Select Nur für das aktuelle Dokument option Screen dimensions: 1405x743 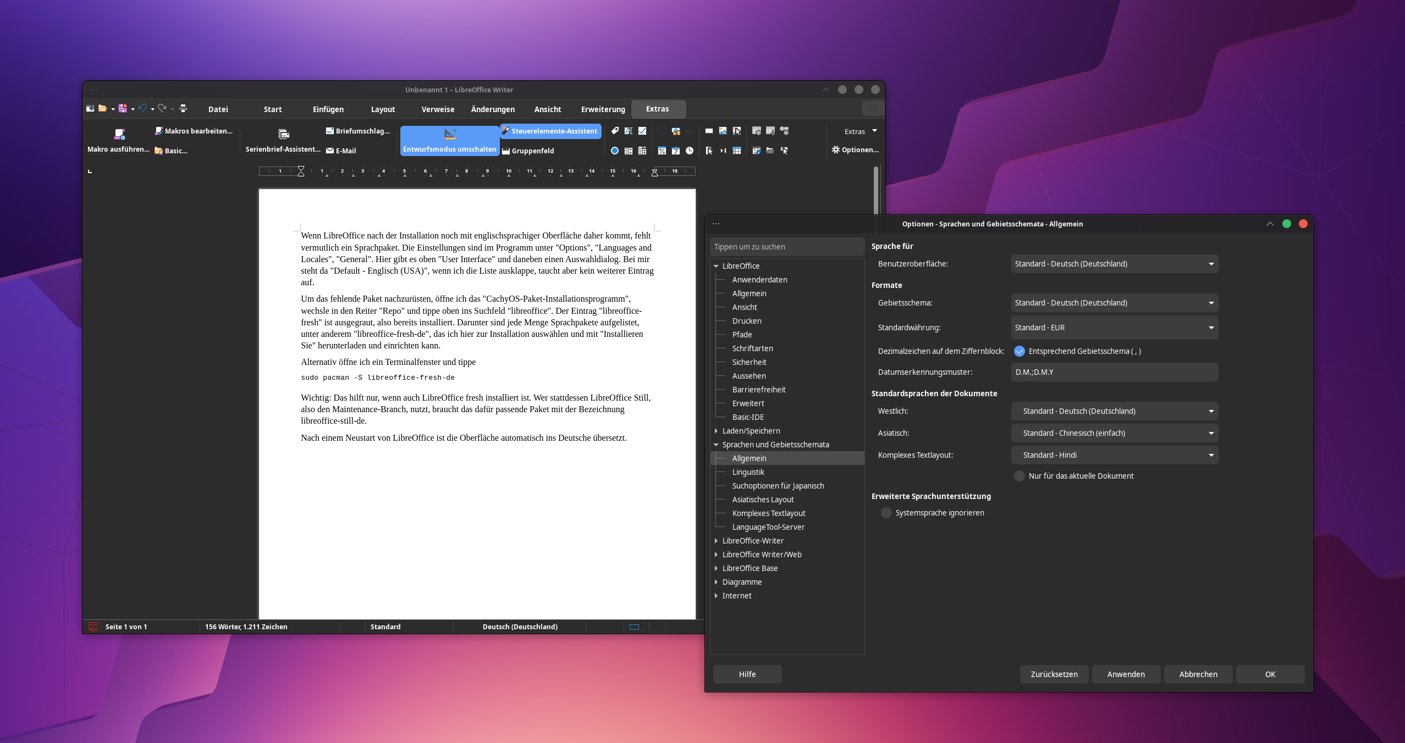1020,475
